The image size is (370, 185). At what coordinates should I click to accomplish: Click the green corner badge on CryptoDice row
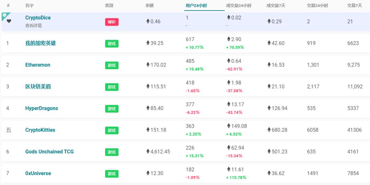[x=5, y=15]
